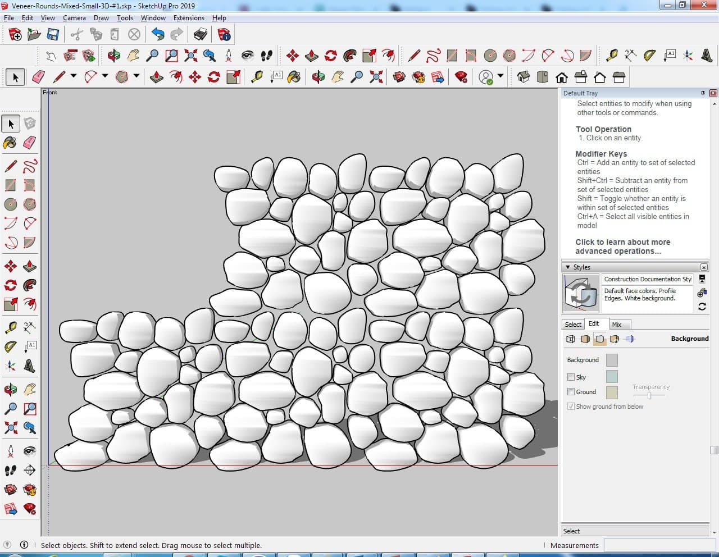
Task: Click the Background color swatch
Action: 612,360
